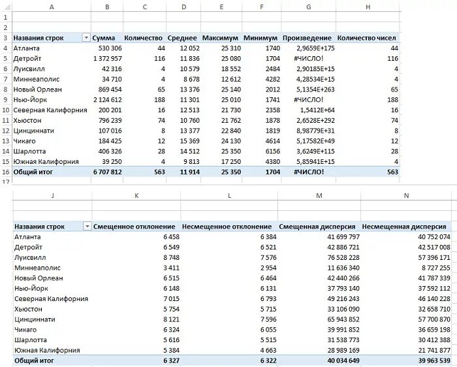Viewport: 457px width, 367px height.
Task: Click maximum value 25 310
Action: (x=231, y=48)
